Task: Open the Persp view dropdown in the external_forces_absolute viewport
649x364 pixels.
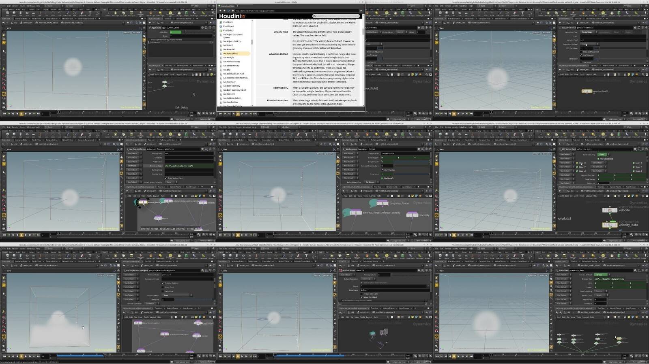Action: (104, 154)
